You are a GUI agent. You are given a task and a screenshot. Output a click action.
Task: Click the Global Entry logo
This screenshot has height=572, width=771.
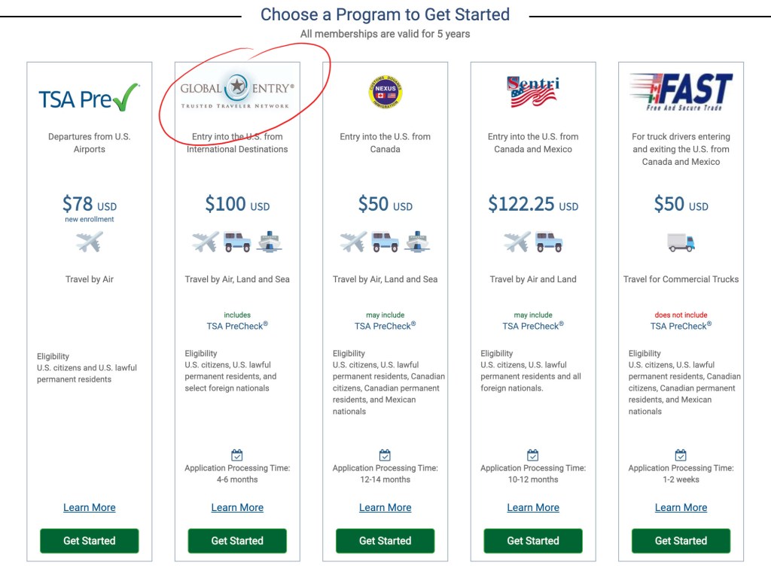237,93
